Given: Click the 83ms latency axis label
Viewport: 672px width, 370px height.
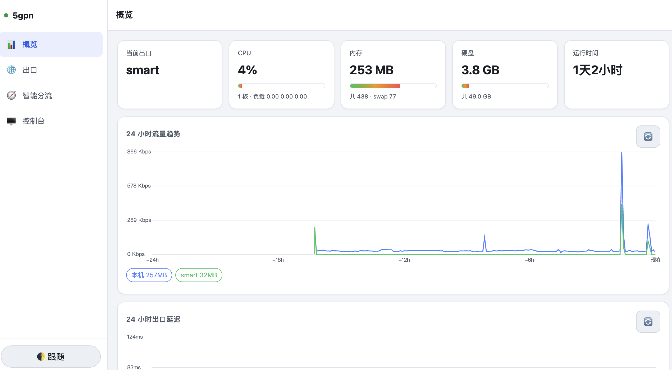Looking at the screenshot, I should [134, 367].
